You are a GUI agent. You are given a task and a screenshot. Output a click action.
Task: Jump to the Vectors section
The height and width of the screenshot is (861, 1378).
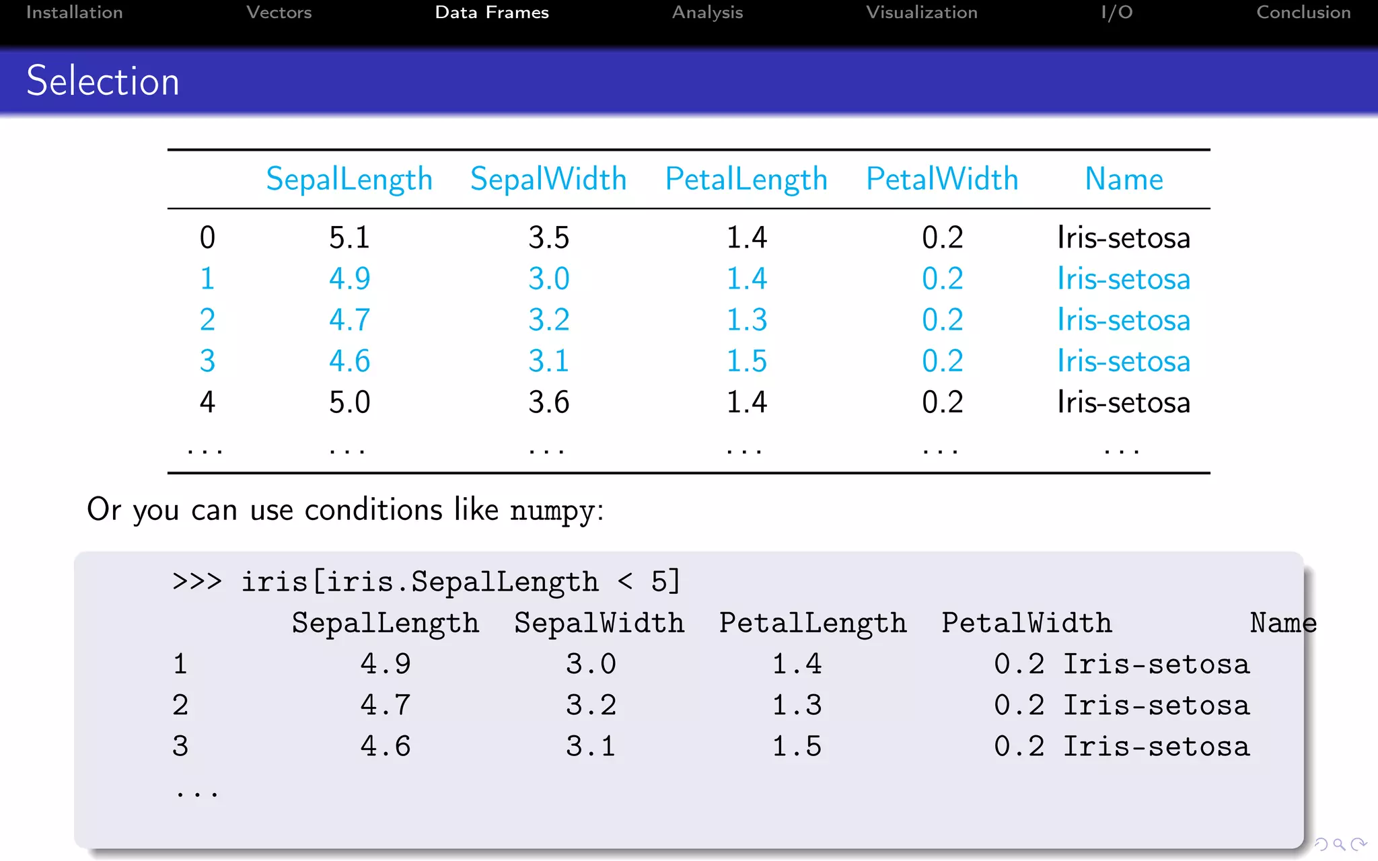click(279, 12)
